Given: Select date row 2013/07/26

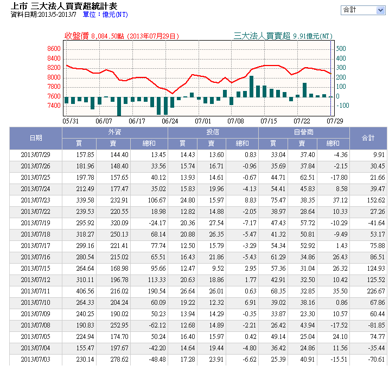Looking at the screenshot, I should point(35,166).
